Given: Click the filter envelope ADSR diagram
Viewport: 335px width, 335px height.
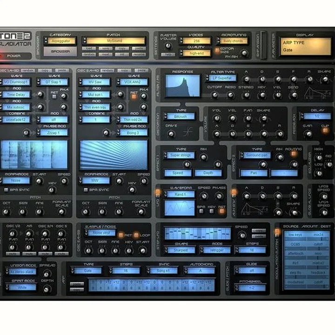Looking at the screenshot, I should (x=317, y=93).
